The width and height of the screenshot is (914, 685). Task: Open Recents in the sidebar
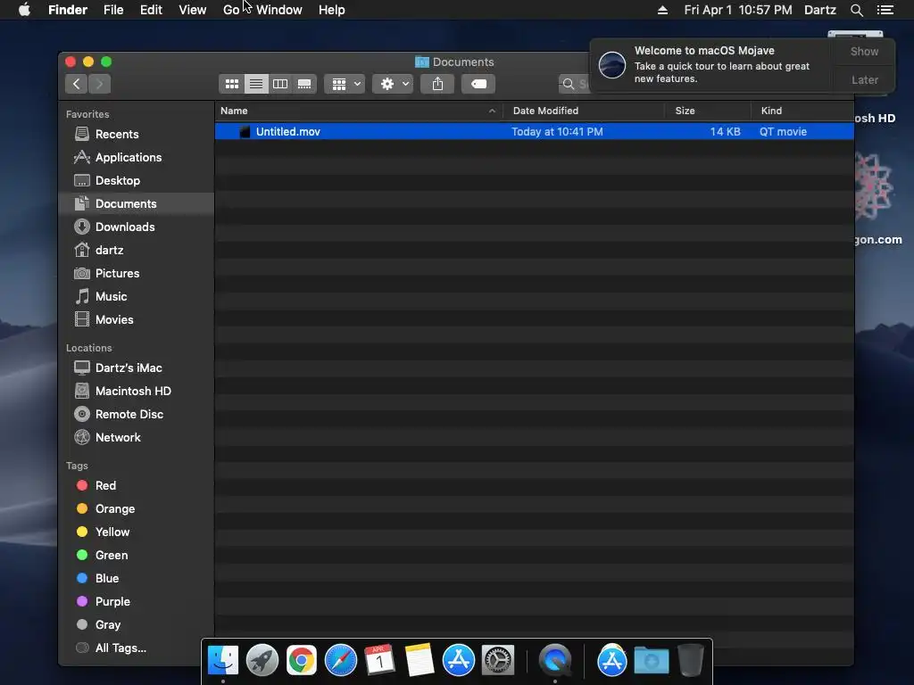137,134
